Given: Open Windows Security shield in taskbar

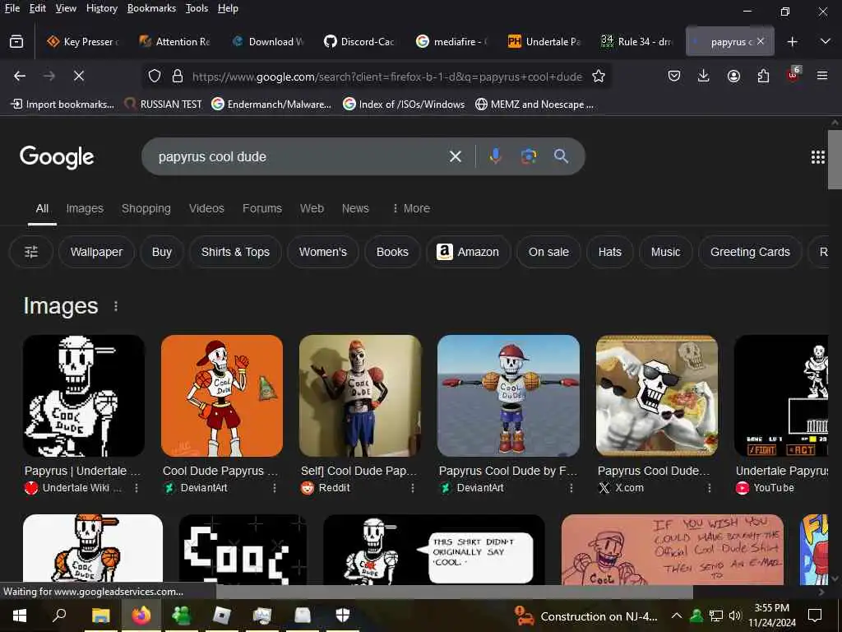Looking at the screenshot, I should point(343,616).
